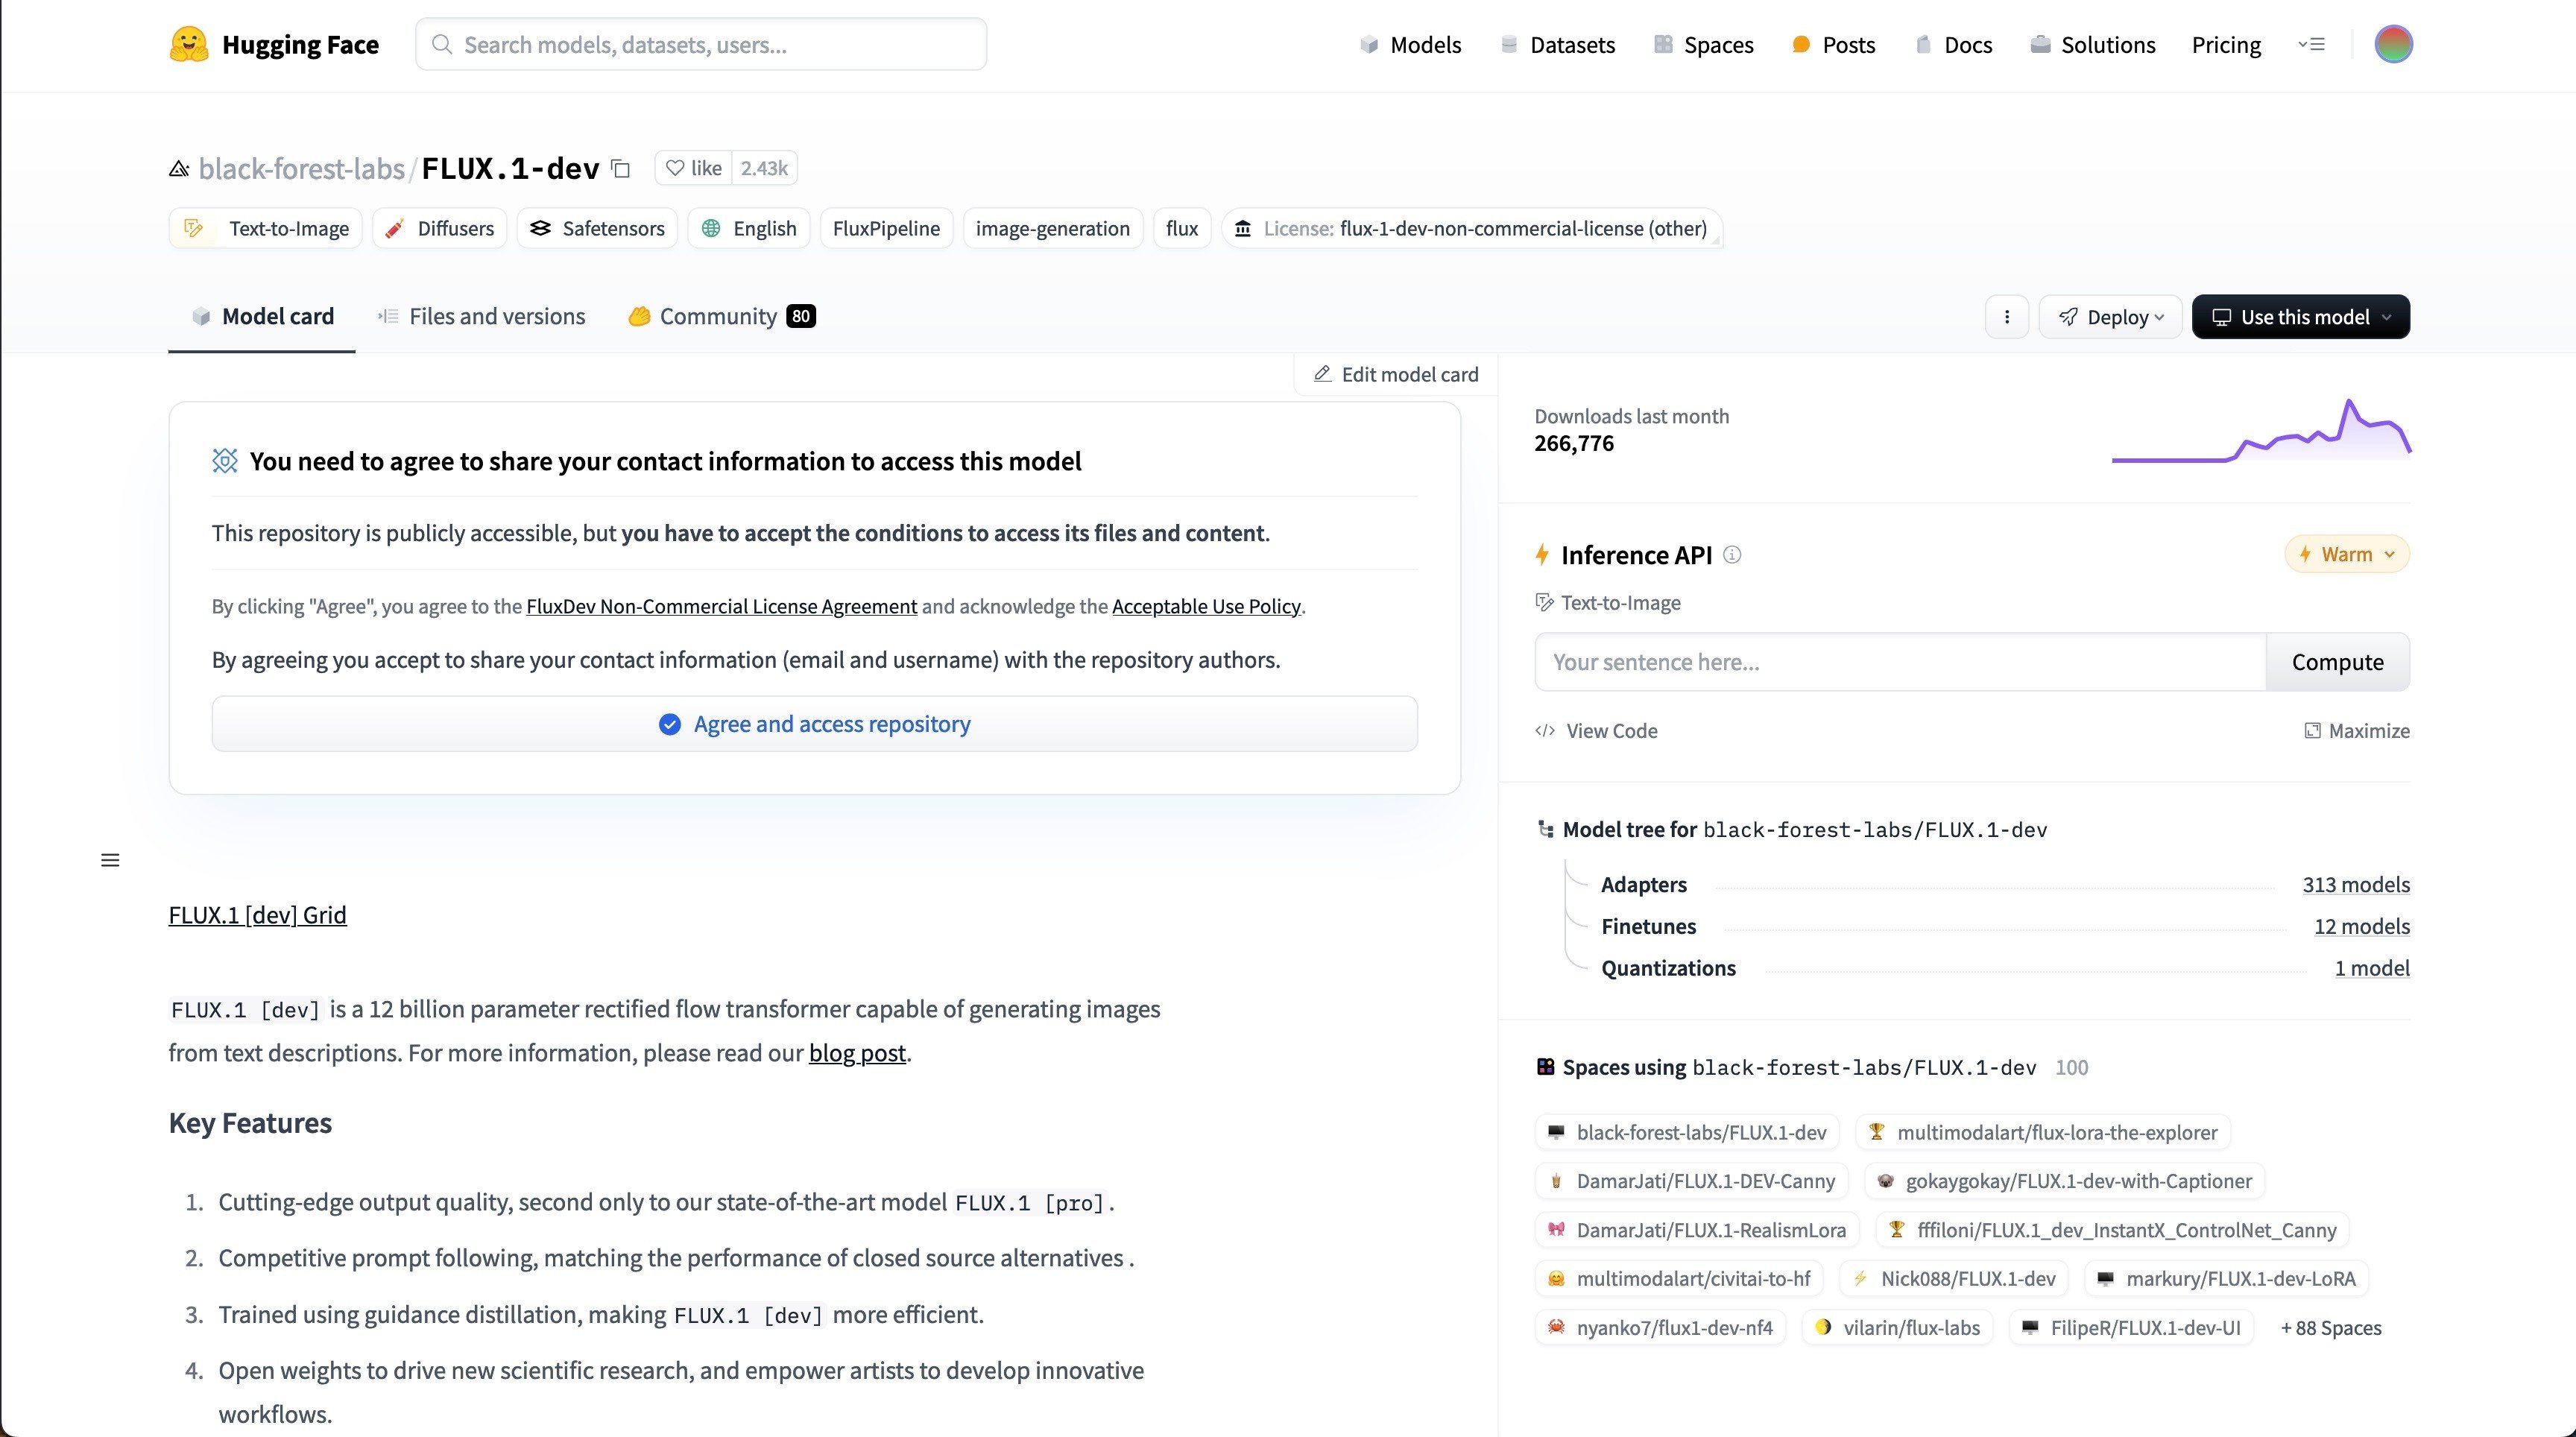The height and width of the screenshot is (1437, 2576).
Task: Expand the user navigation chevron menu
Action: tap(2311, 44)
